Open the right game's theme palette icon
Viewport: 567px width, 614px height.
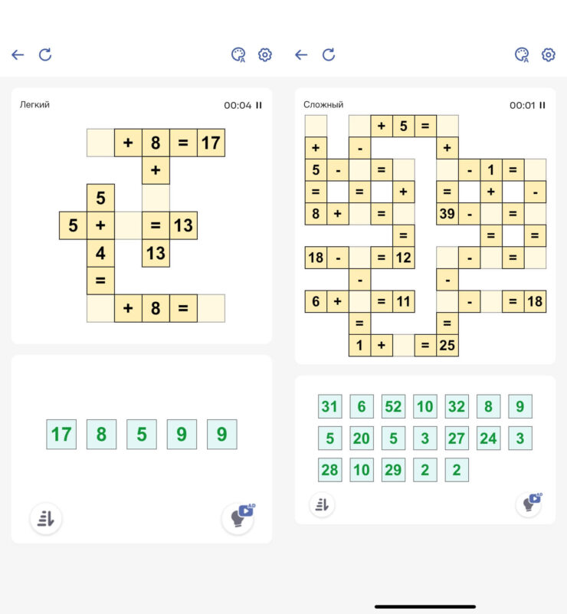(x=522, y=55)
